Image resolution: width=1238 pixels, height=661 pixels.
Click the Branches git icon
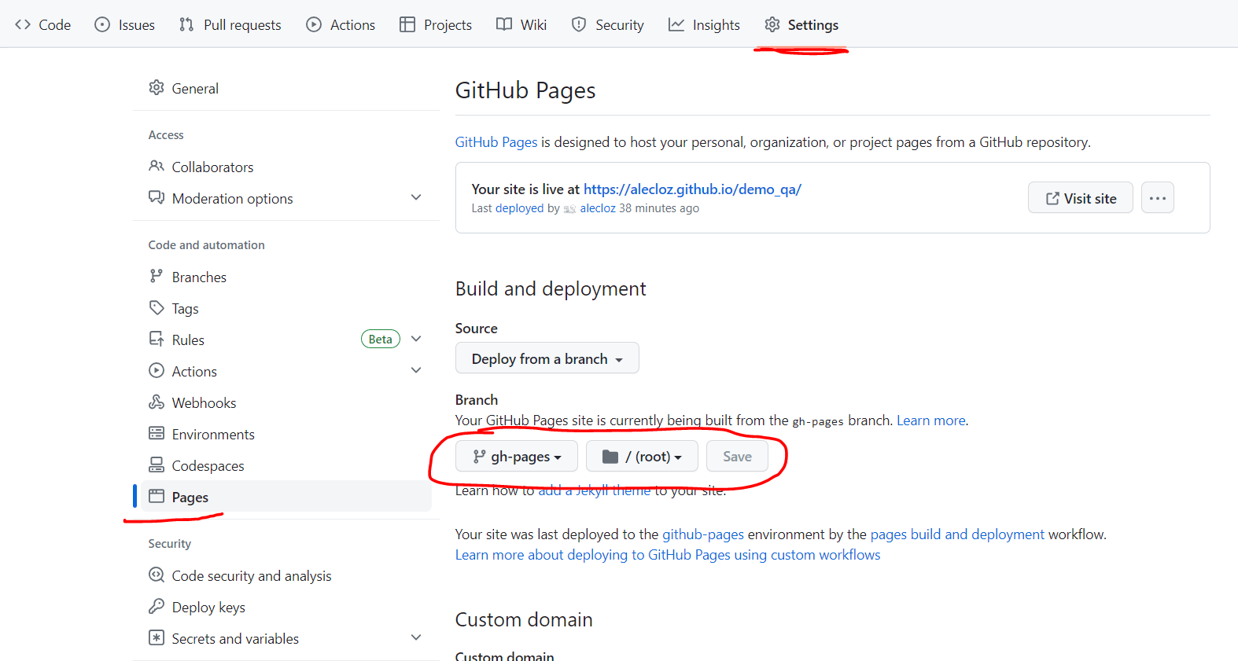point(157,277)
